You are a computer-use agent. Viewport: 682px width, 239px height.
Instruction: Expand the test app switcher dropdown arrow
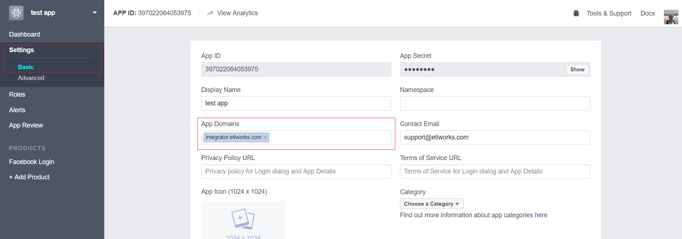pyautogui.click(x=95, y=13)
